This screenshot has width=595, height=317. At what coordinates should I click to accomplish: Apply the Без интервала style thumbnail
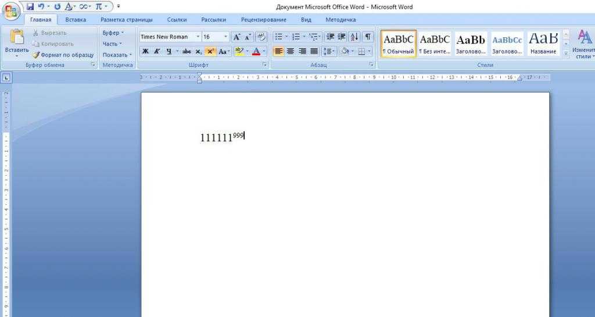[435, 44]
